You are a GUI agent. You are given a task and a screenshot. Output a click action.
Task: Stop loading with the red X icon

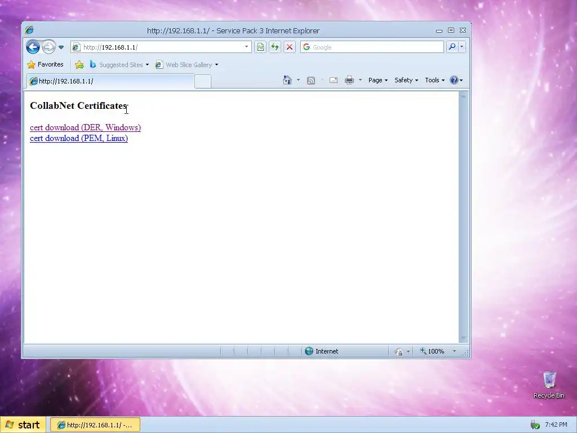coord(290,47)
